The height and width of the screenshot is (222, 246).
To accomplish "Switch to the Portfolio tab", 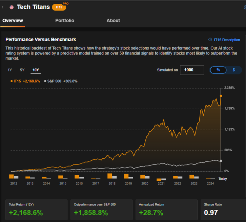I will 65,21.
